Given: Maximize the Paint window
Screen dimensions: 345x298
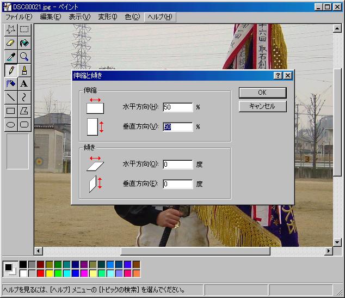Looking at the screenshot, I should point(327,7).
